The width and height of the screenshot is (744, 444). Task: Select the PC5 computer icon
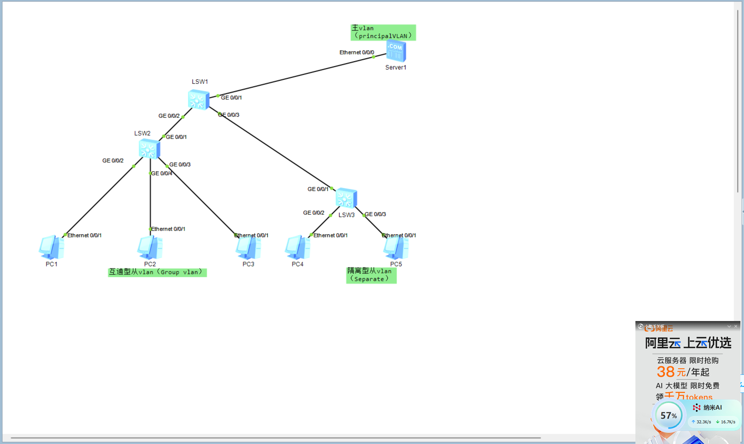click(x=396, y=247)
